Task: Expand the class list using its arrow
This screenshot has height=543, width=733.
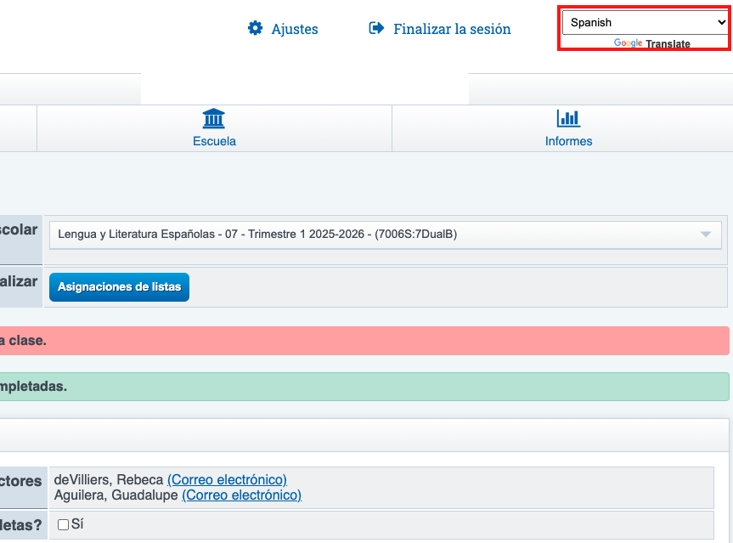Action: tap(705, 235)
